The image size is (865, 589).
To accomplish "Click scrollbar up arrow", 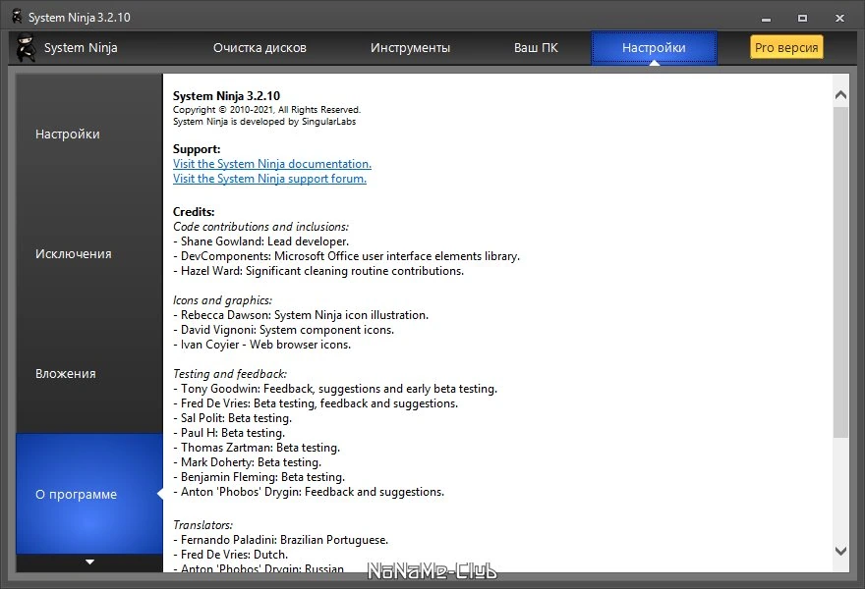I will pyautogui.click(x=840, y=95).
